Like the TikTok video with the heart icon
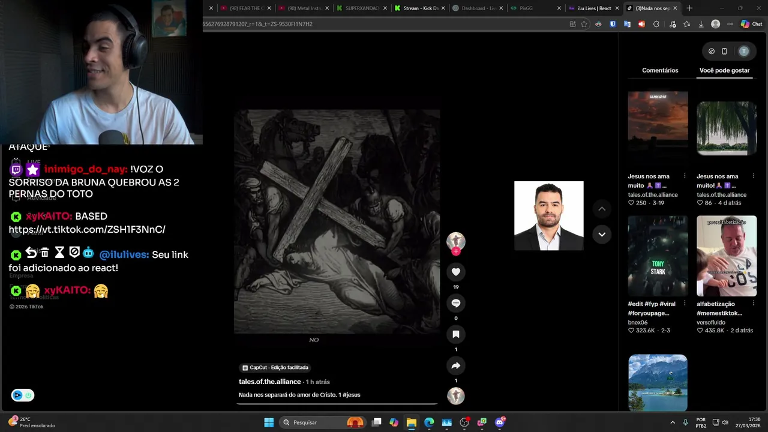 (x=456, y=272)
